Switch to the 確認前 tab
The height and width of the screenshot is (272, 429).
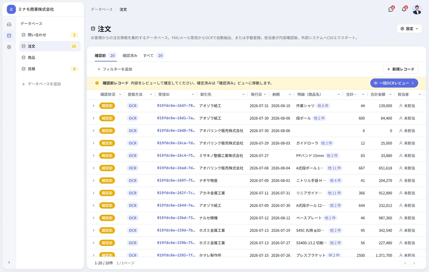coord(105,56)
